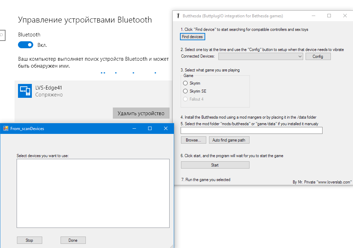Click the Butthesda window title icon
Image resolution: width=353 pixels, height=248 pixels.
178,16
